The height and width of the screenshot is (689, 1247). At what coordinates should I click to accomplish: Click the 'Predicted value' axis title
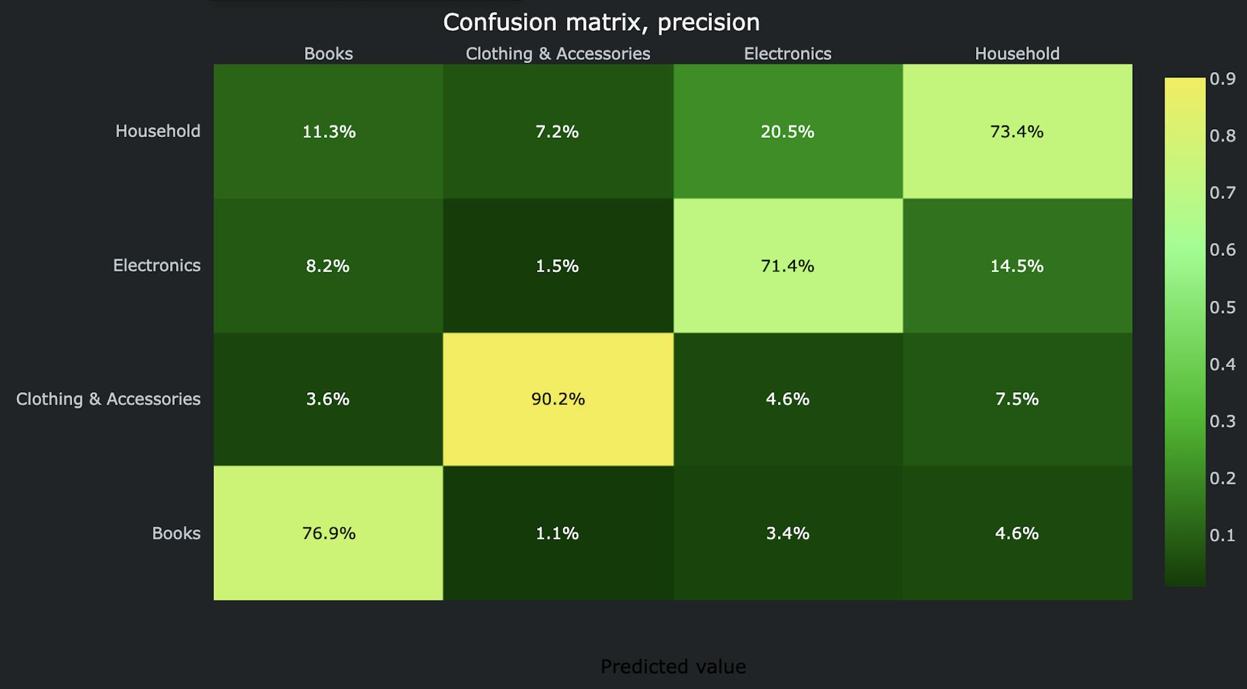(673, 666)
